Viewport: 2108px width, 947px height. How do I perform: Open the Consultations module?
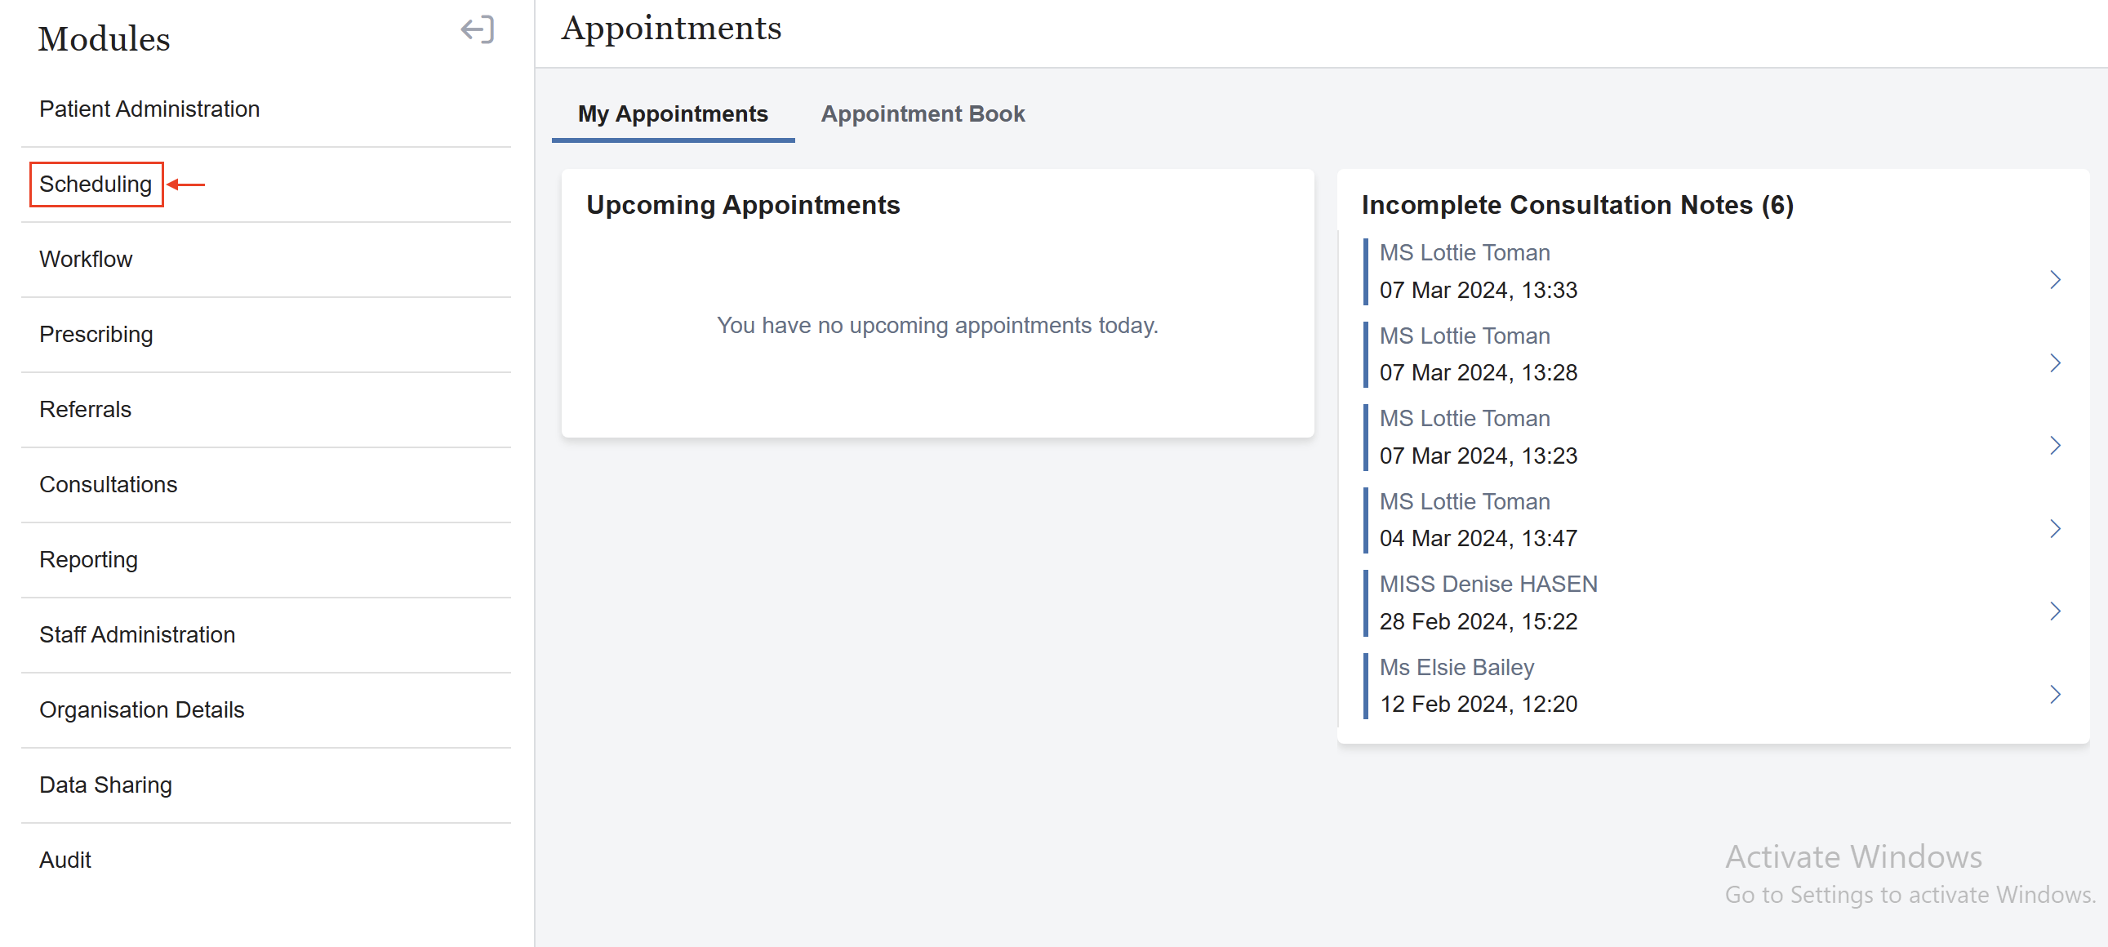108,484
